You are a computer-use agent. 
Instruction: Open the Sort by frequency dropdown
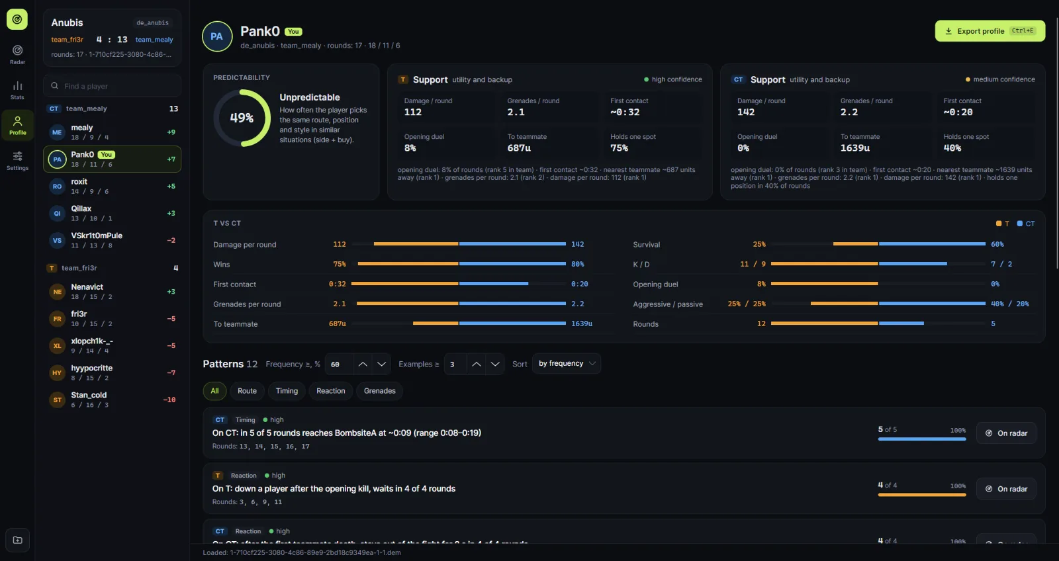567,364
